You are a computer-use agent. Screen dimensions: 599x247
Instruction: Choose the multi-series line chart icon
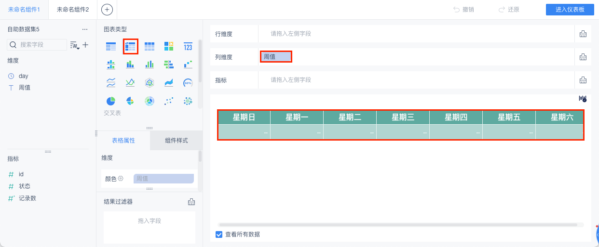(130, 83)
